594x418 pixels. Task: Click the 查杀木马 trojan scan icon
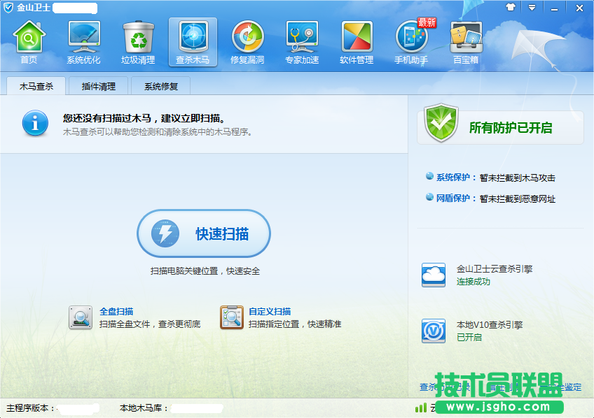tap(193, 42)
